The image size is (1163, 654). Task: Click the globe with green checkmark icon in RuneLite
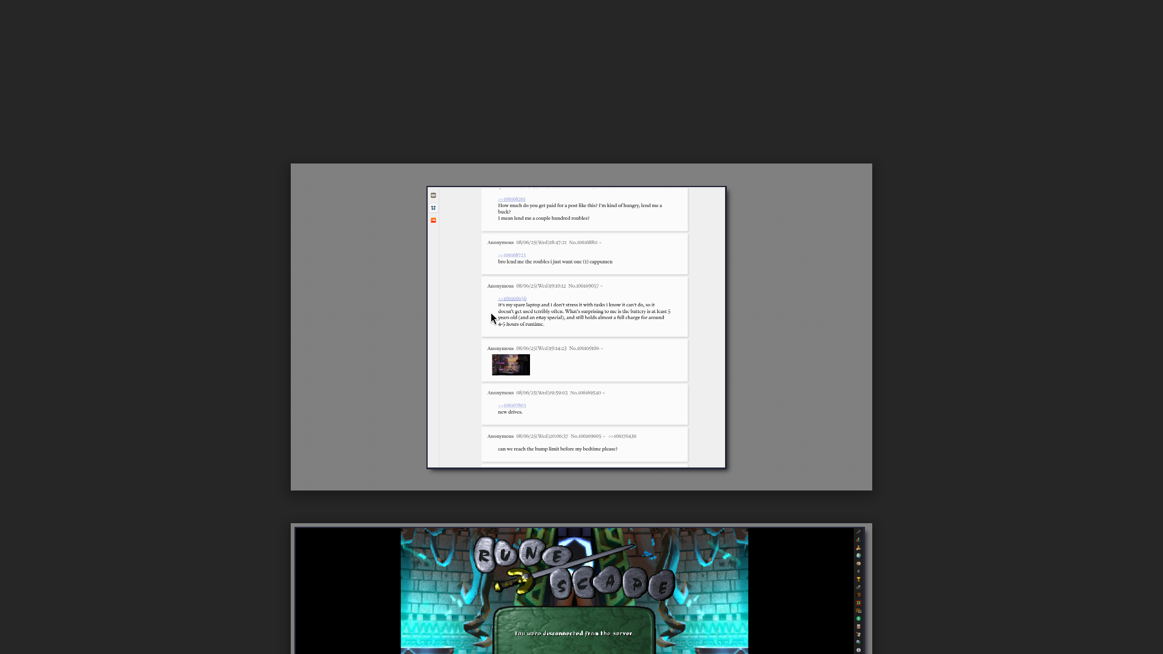[858, 642]
